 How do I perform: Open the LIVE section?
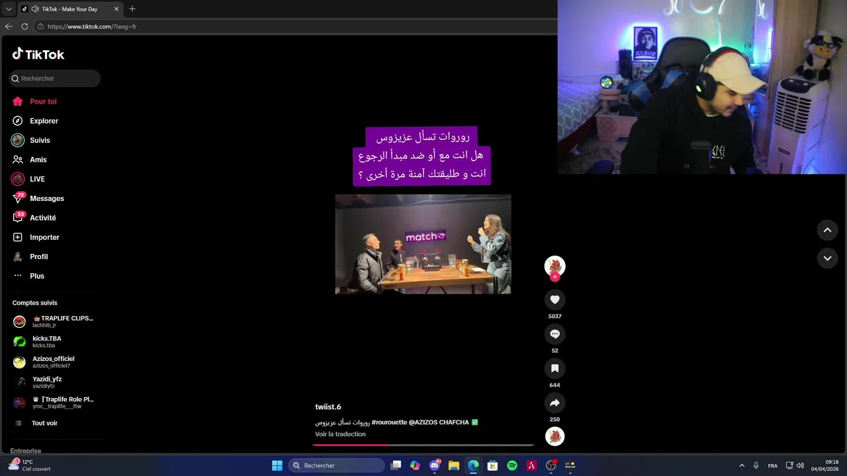pos(28,179)
